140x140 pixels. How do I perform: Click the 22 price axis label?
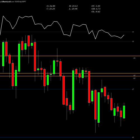pyautogui.click(x=133, y=137)
